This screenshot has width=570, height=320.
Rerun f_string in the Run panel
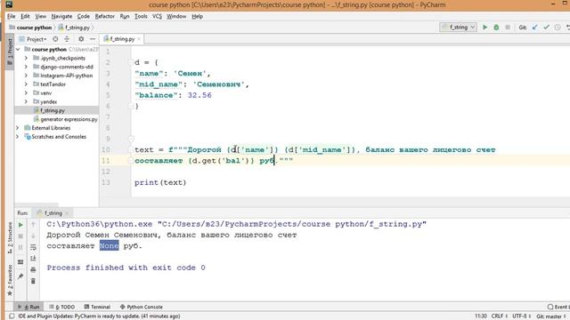(x=20, y=225)
